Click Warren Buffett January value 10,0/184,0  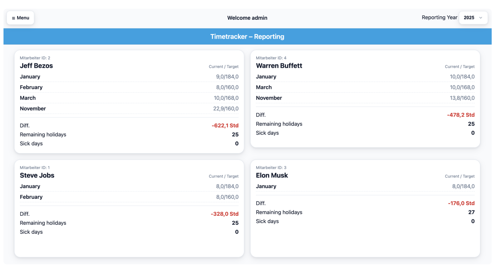pos(462,77)
